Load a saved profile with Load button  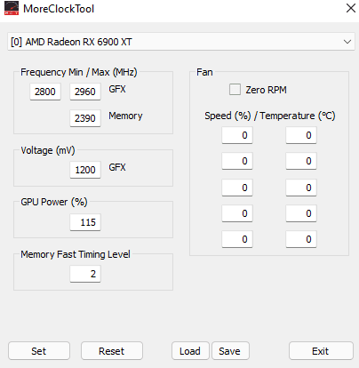190,351
